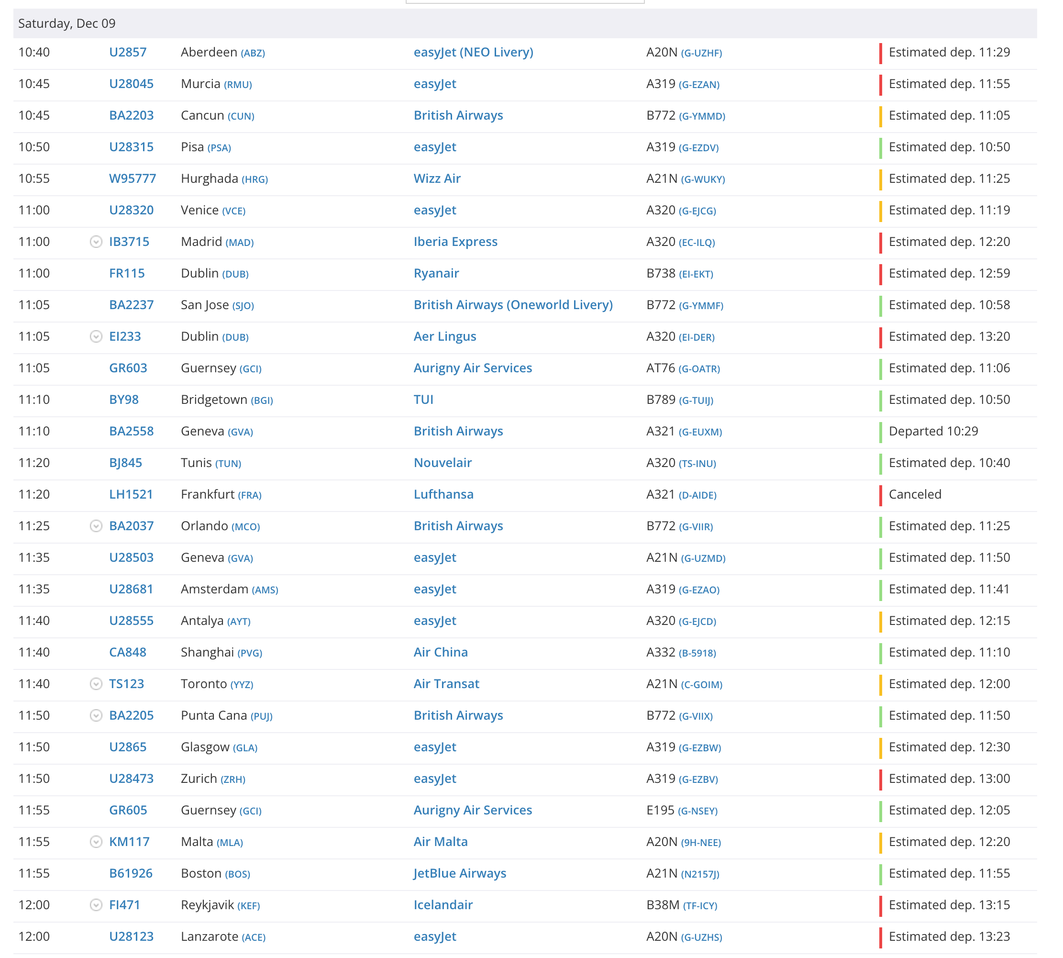
Task: Open the Ryanair airline link
Action: [436, 273]
